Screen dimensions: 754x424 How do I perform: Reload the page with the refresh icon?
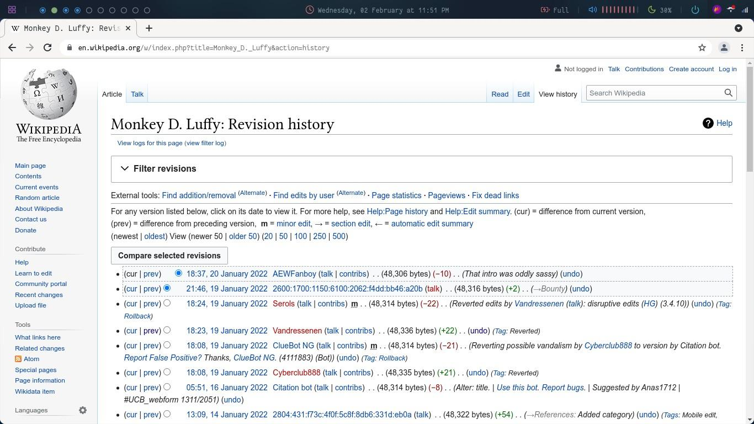point(47,48)
